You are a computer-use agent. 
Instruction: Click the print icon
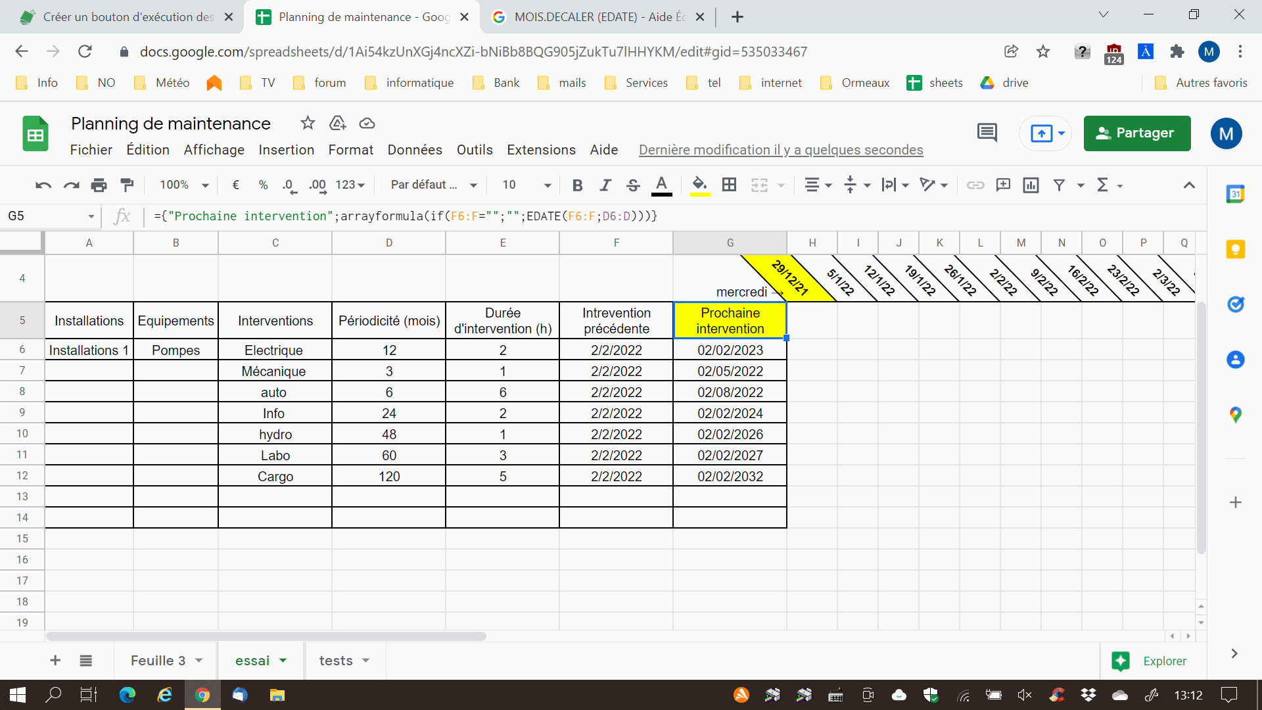pyautogui.click(x=99, y=185)
